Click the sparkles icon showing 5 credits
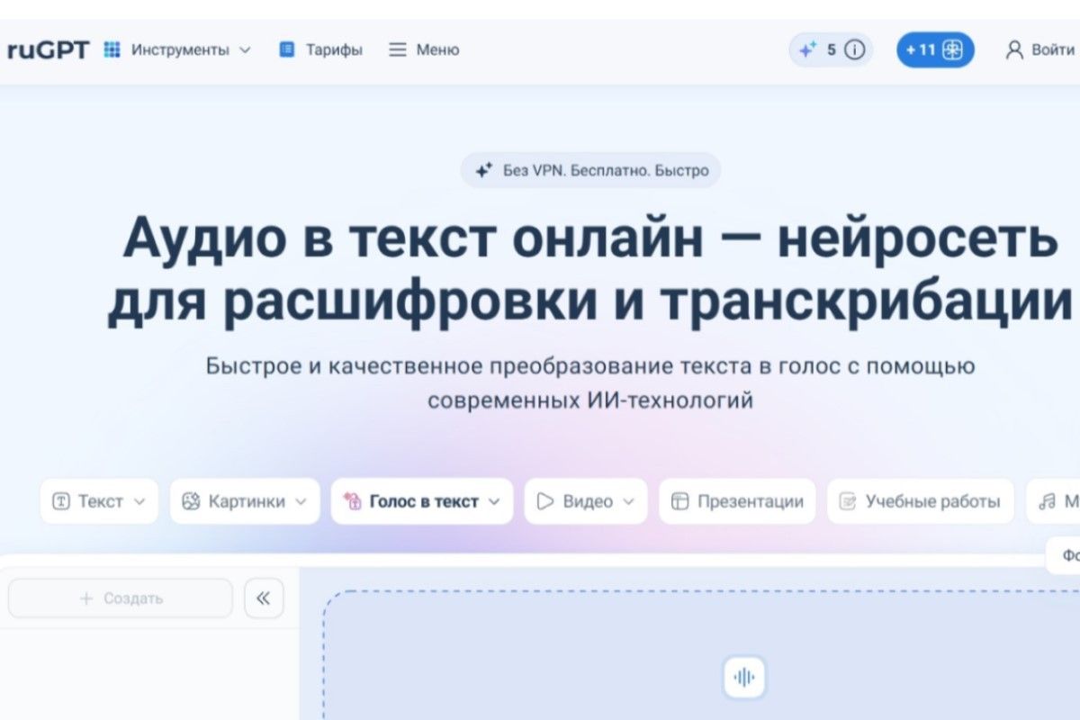 [807, 49]
